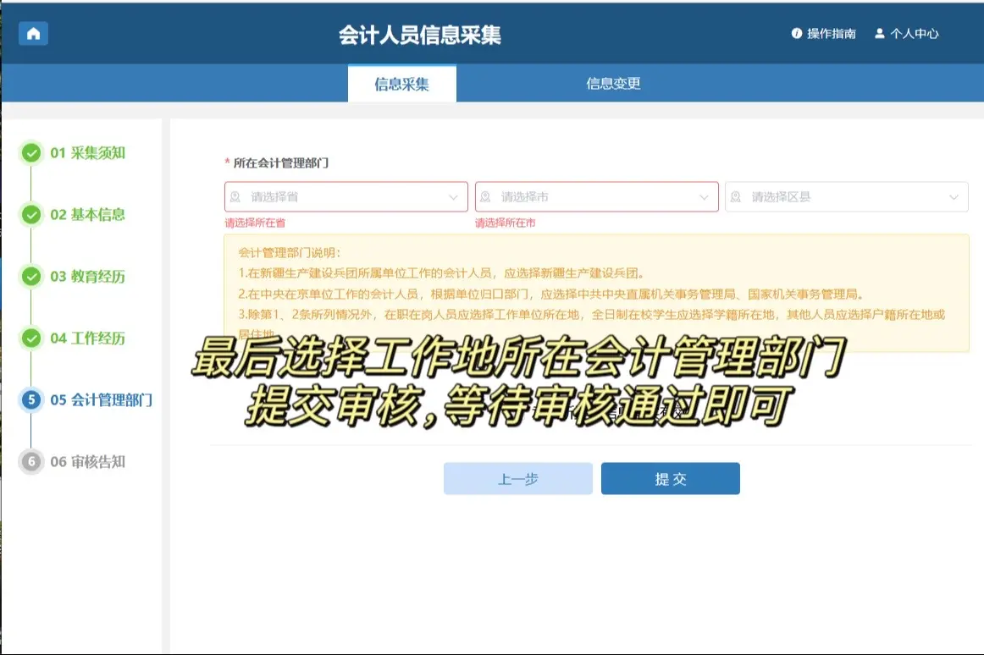Click the green checkmark for 04 工作经历
The height and width of the screenshot is (655, 984).
[x=31, y=339]
